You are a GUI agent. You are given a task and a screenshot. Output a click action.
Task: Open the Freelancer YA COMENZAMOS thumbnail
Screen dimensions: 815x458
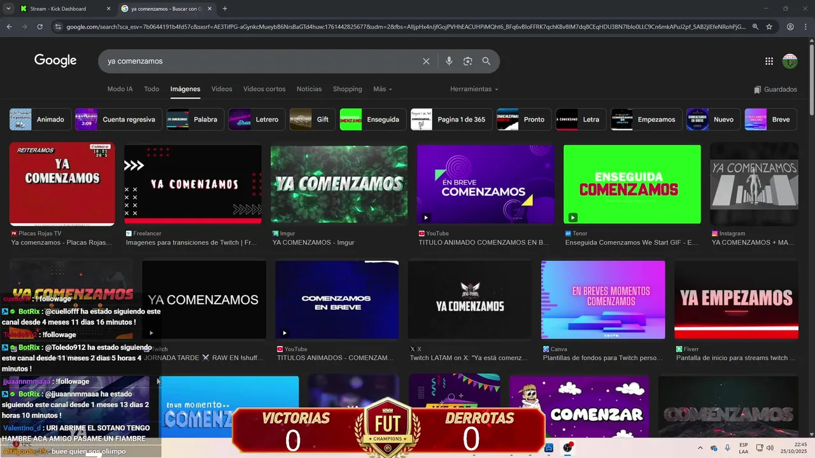pos(192,184)
